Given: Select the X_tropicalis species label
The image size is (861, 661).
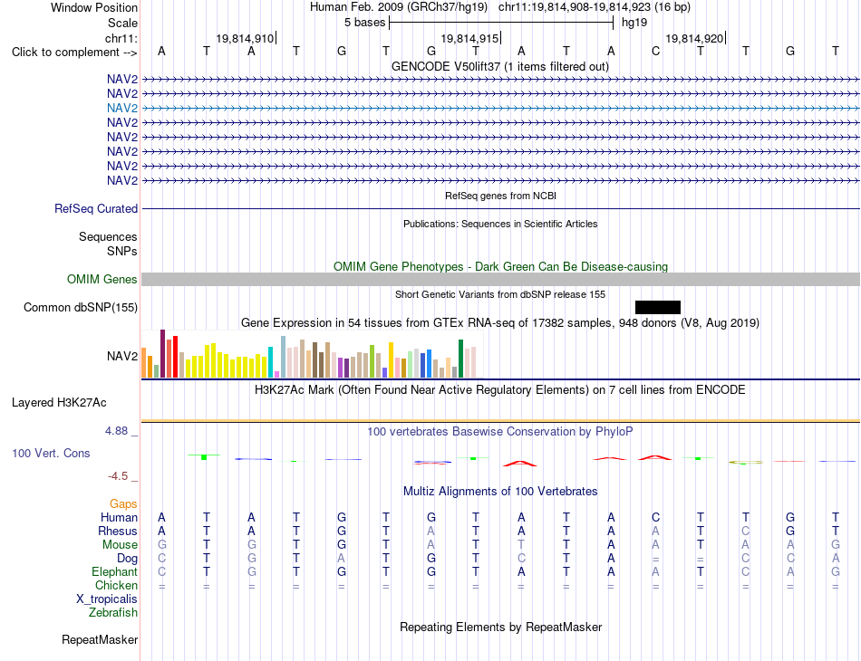Looking at the screenshot, I should coord(107,599).
